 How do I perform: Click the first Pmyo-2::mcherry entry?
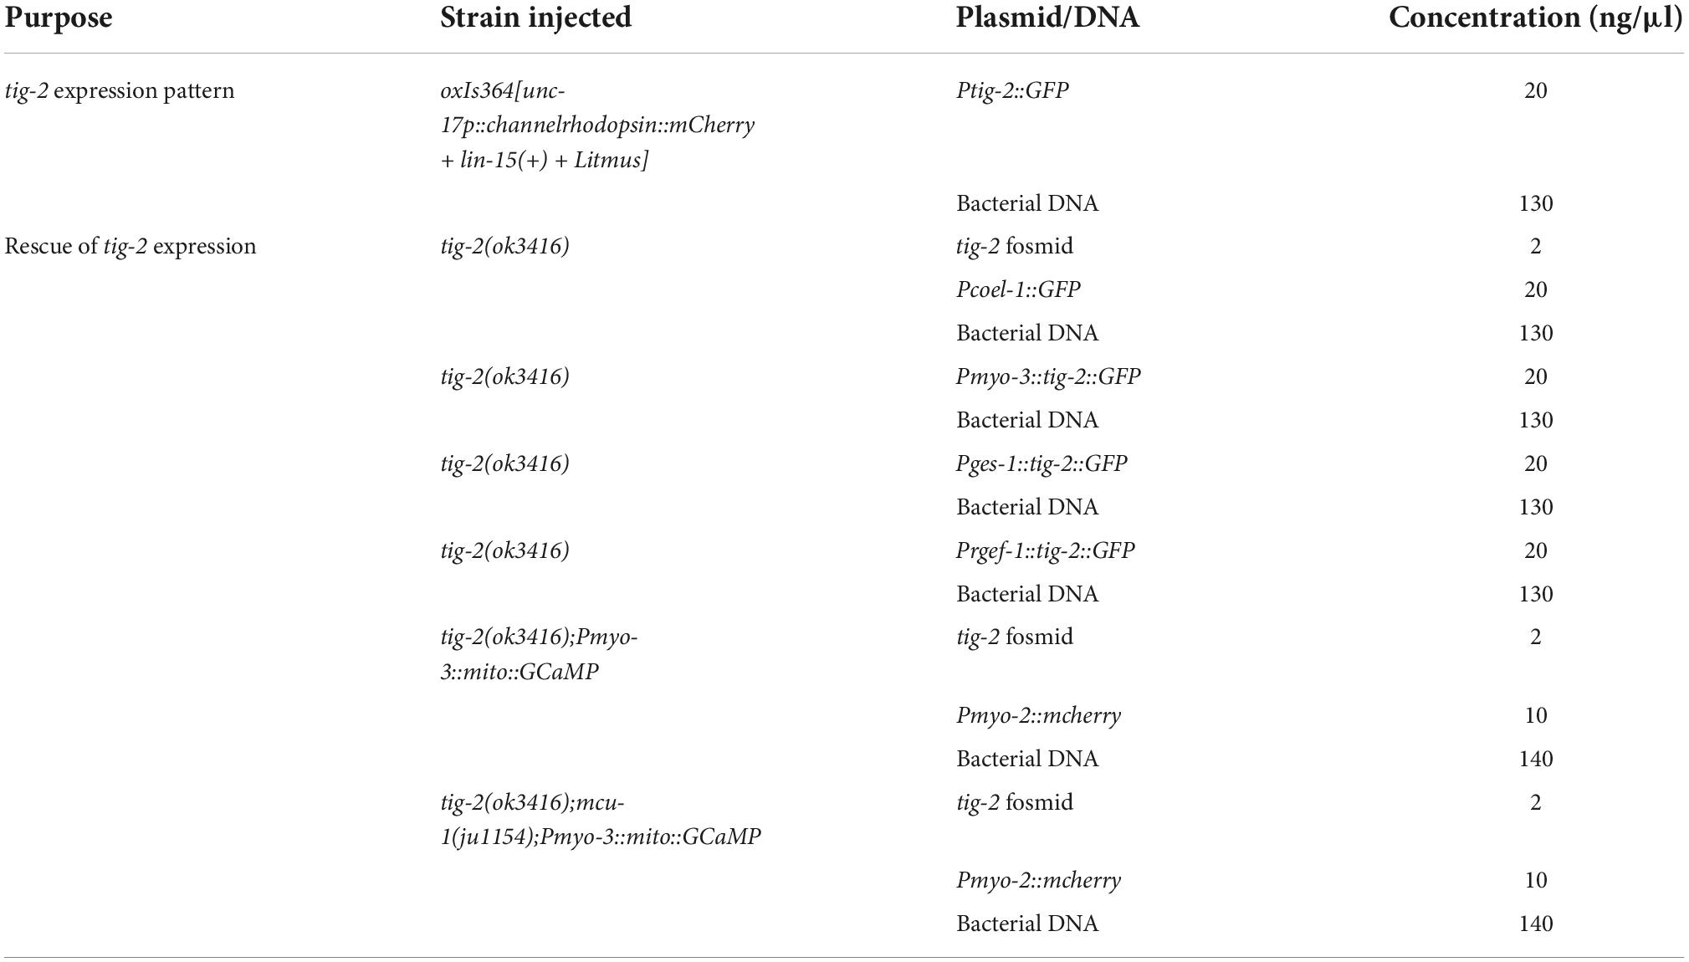1038,715
